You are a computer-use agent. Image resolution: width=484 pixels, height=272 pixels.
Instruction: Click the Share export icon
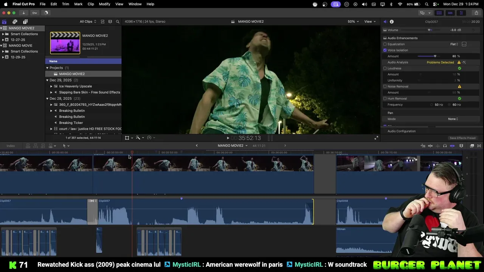[x=476, y=13]
